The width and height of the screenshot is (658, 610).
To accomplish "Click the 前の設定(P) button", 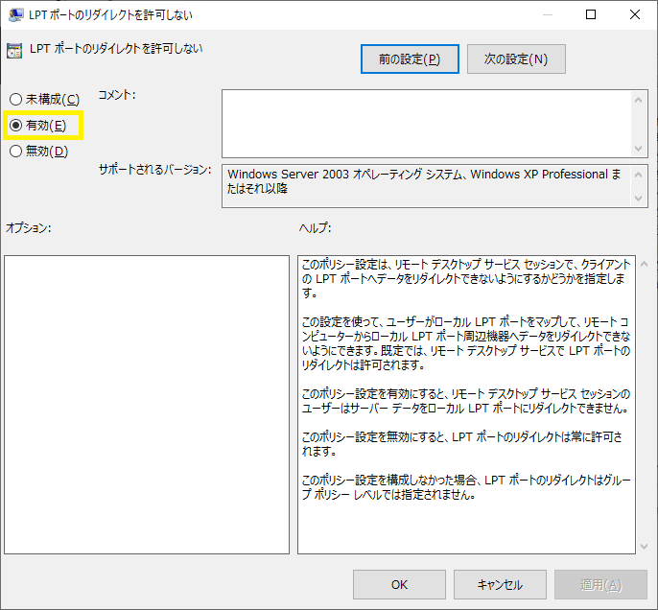I will pyautogui.click(x=410, y=59).
